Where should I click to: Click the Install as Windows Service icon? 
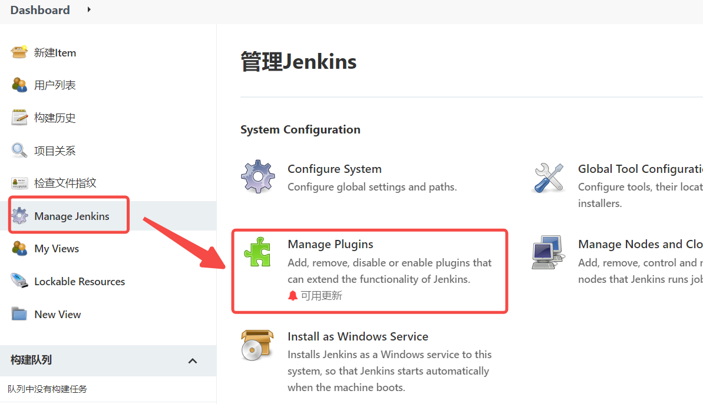(x=258, y=345)
